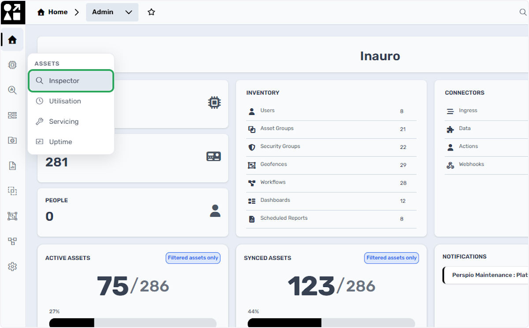The width and height of the screenshot is (529, 328).
Task: Open the asset groups dashed-square sidebar icon
Action: click(x=12, y=191)
